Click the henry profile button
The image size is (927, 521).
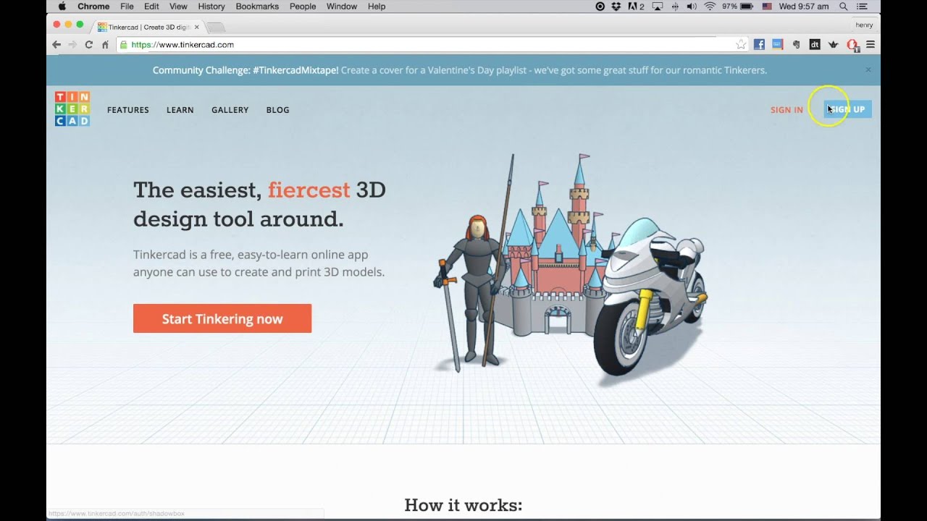pyautogui.click(x=864, y=25)
